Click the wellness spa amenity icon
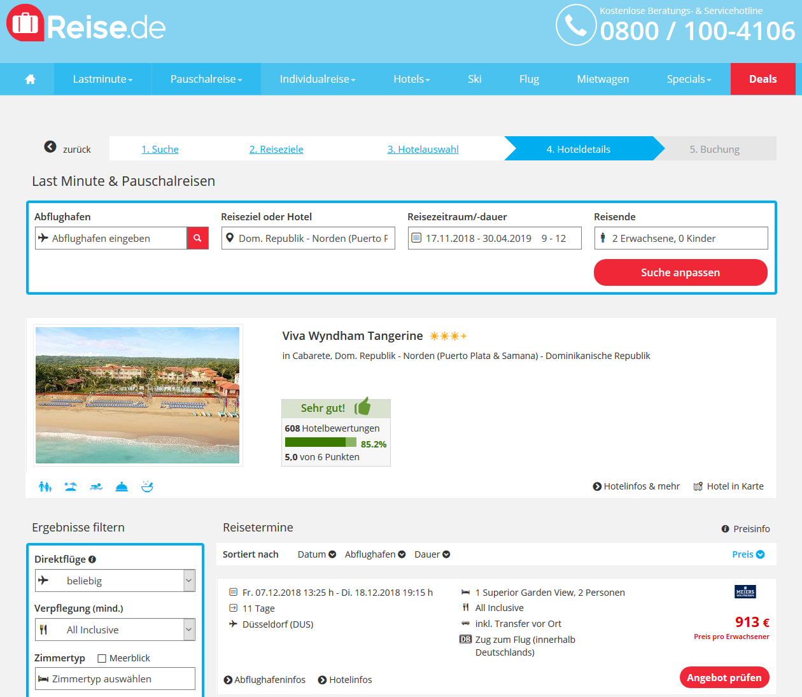The width and height of the screenshot is (802, 697). click(x=147, y=487)
